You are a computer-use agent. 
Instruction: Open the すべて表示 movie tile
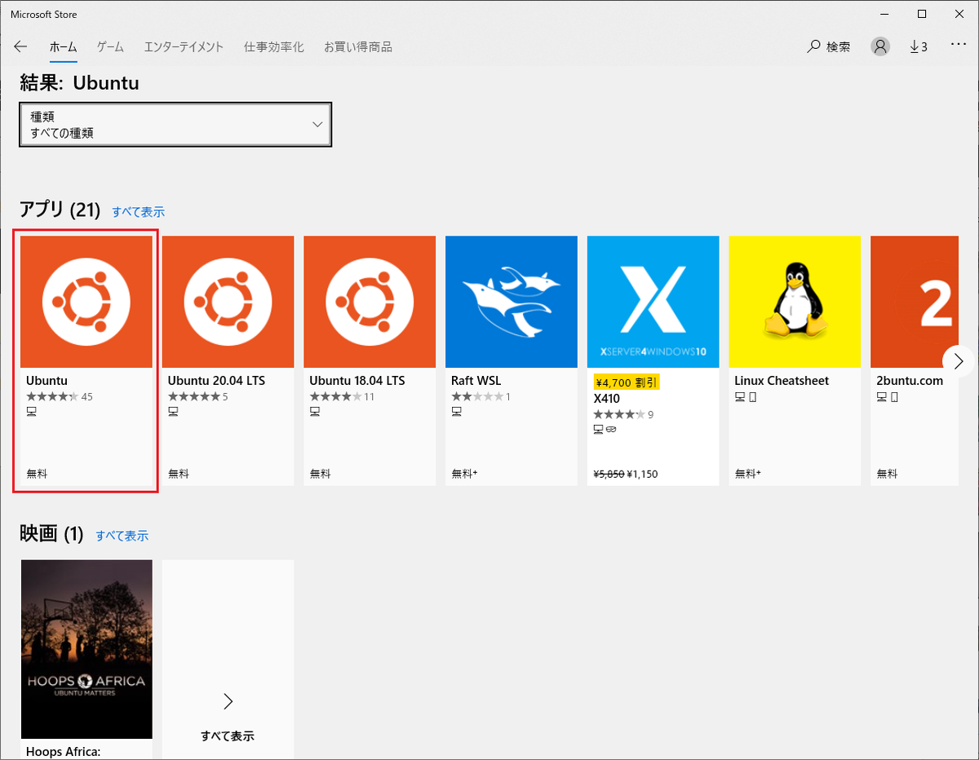[x=228, y=660]
